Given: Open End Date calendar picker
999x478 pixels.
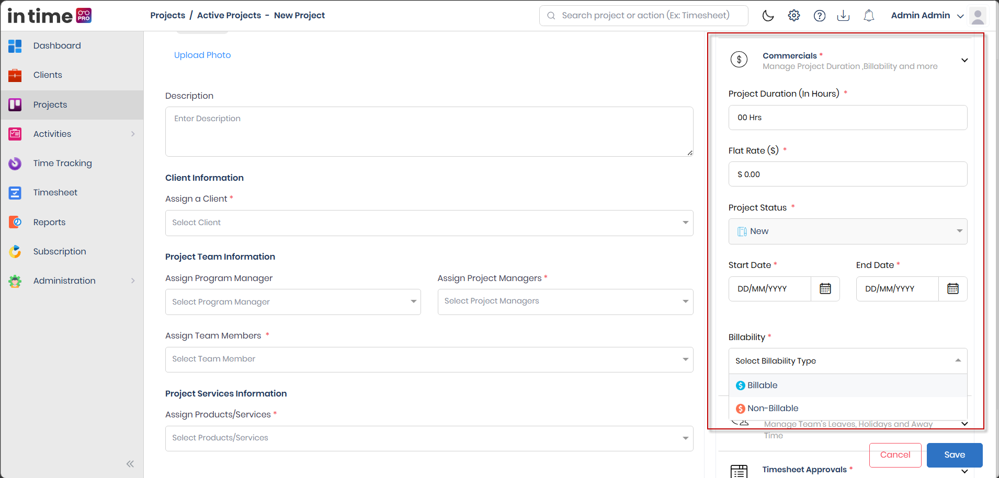Looking at the screenshot, I should tap(953, 289).
